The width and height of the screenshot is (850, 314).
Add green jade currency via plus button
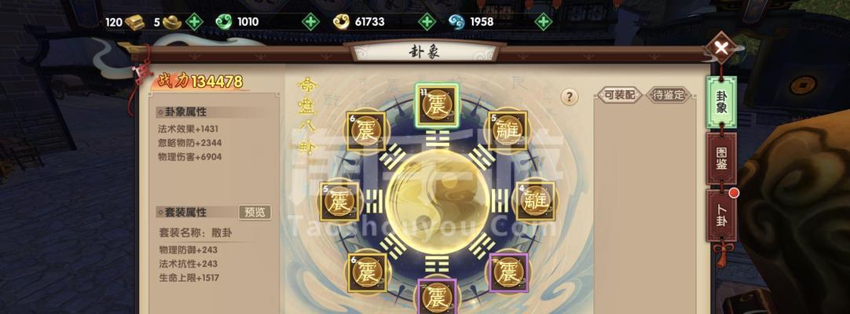[x=310, y=22]
